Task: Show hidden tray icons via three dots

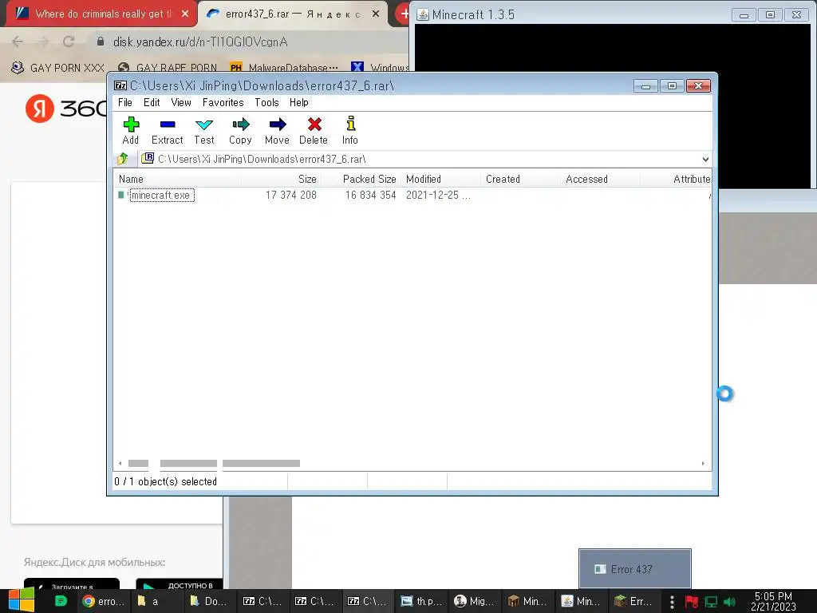Action: pyautogui.click(x=672, y=602)
